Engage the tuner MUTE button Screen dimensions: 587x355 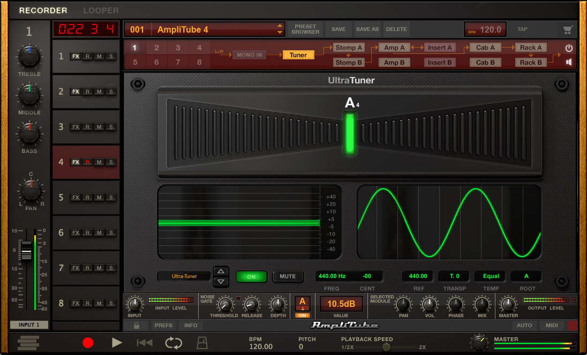(x=288, y=276)
